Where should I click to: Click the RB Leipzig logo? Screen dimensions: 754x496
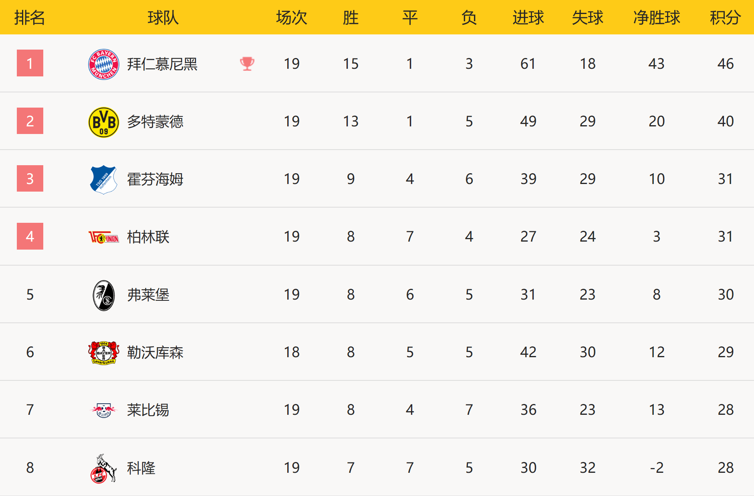pos(103,410)
